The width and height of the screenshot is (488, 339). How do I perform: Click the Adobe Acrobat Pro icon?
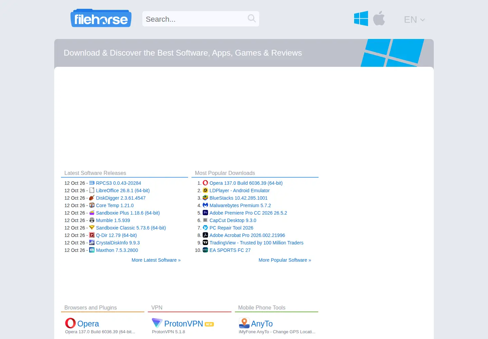pyautogui.click(x=205, y=235)
